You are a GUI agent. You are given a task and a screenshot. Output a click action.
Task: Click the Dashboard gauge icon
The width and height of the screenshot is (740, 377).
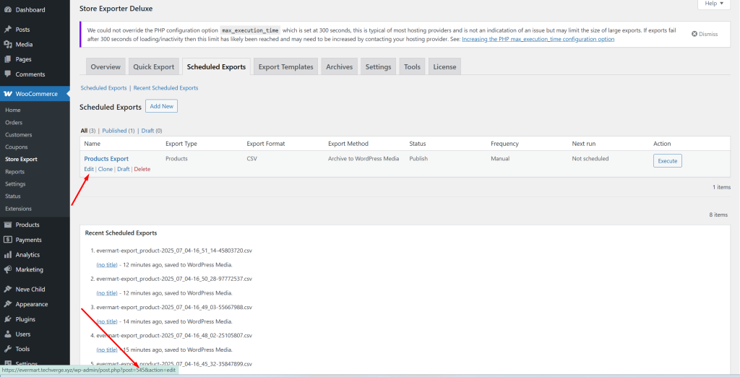click(x=7, y=9)
